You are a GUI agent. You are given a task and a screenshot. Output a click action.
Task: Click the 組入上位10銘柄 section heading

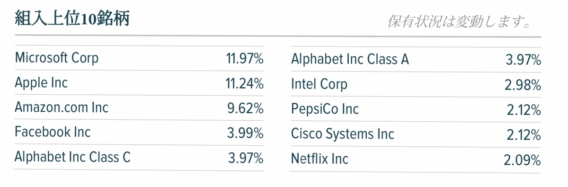pyautogui.click(x=72, y=19)
